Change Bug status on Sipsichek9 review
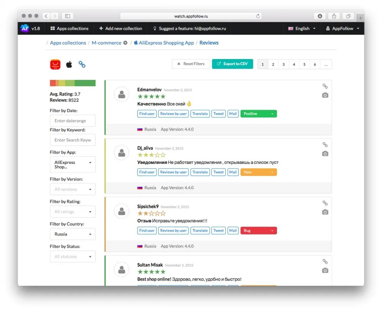 tap(259, 230)
